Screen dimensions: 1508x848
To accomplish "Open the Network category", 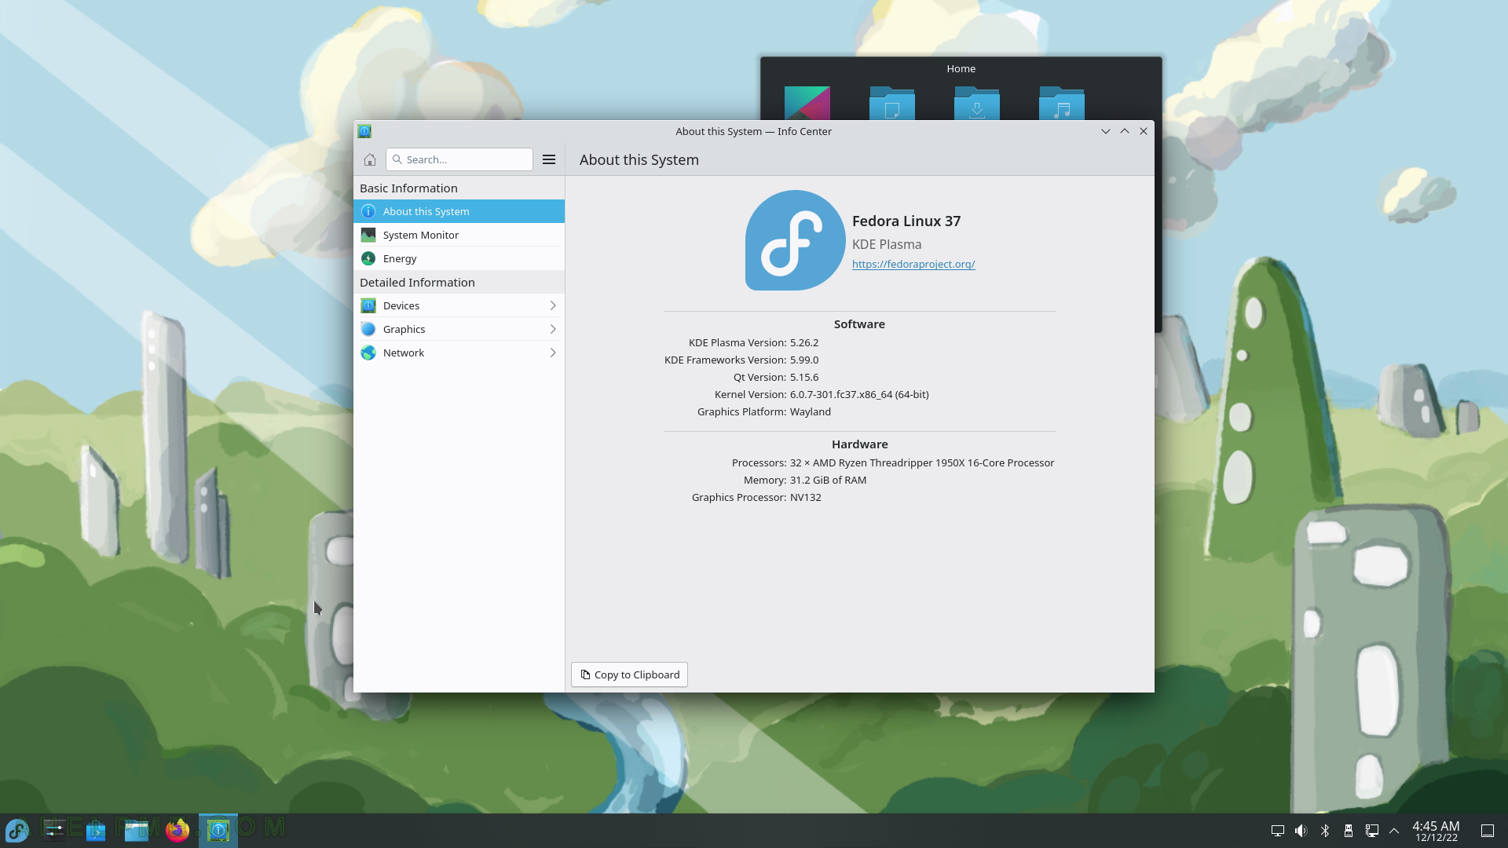I will (459, 353).
